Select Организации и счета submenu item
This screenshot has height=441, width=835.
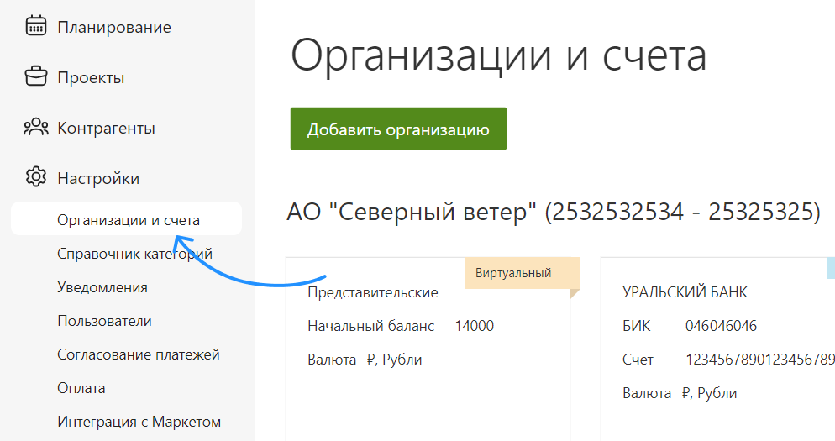128,220
